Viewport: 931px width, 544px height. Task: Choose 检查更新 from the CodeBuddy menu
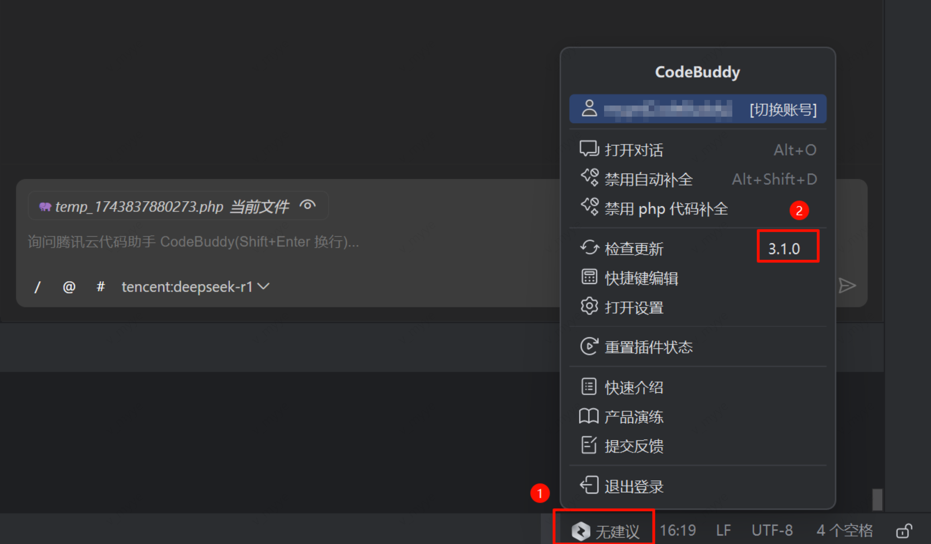pyautogui.click(x=698, y=249)
